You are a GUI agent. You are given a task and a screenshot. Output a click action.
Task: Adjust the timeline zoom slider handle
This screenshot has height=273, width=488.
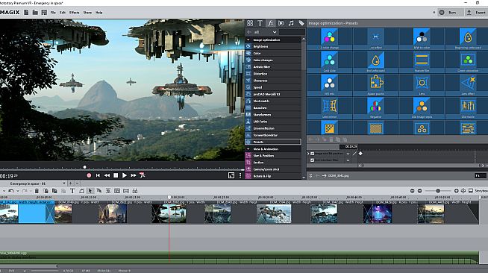pos(438,191)
